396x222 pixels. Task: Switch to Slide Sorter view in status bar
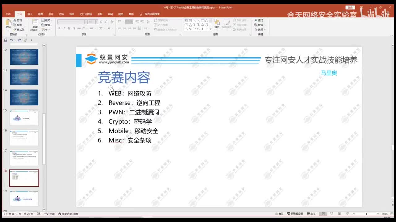[x=332, y=214]
